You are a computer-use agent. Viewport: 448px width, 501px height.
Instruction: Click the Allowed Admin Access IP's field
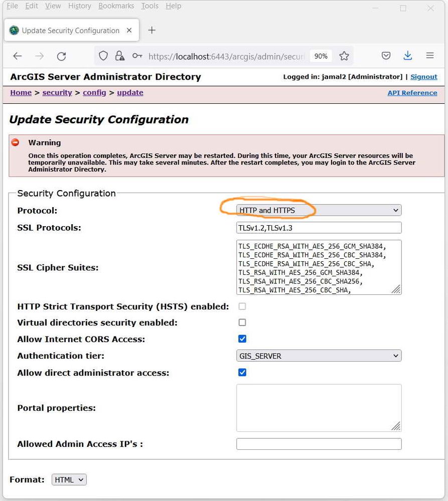[x=319, y=444]
